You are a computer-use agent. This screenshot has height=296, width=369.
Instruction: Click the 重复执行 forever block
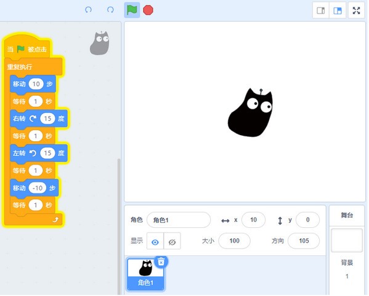[x=33, y=67]
